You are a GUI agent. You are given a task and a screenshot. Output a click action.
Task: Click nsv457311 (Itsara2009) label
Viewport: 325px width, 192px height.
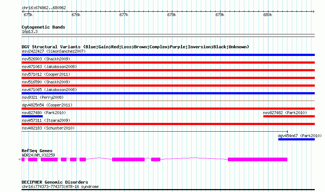(x=46, y=120)
